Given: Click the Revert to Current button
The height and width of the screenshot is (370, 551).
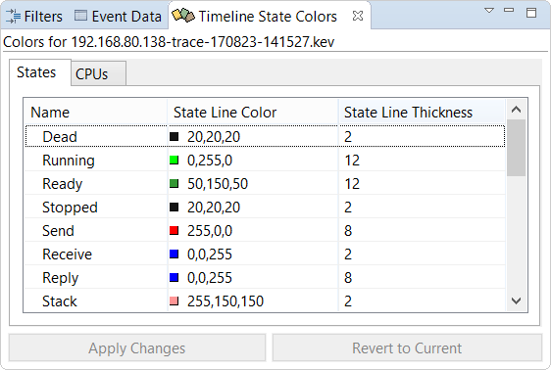Looking at the screenshot, I should [x=407, y=347].
